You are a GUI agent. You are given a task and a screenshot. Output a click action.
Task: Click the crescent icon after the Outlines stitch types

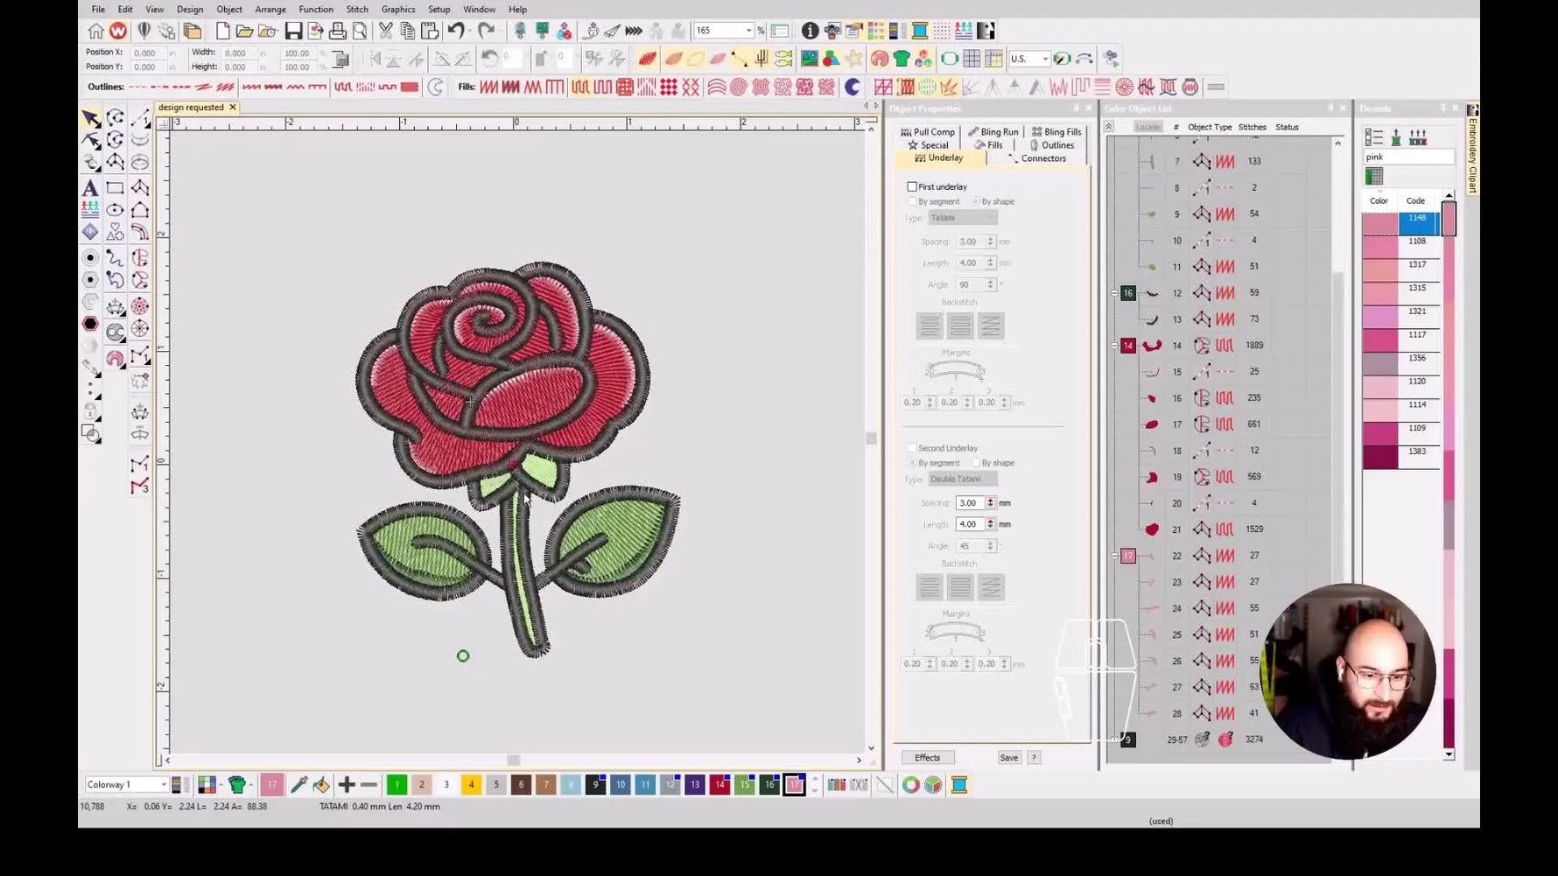click(435, 87)
